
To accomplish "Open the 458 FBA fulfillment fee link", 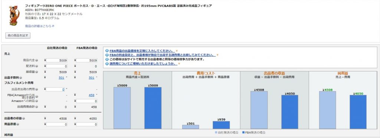I will pos(92,95).
